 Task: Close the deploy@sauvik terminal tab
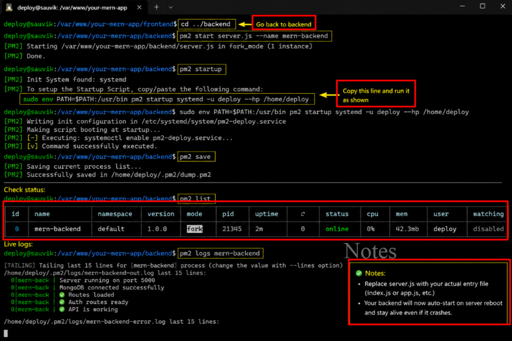click(x=140, y=7)
